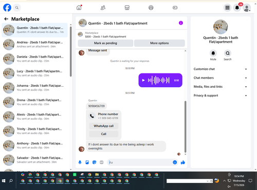Open the Facebook home logo
The image size is (257, 190).
tap(7, 8)
